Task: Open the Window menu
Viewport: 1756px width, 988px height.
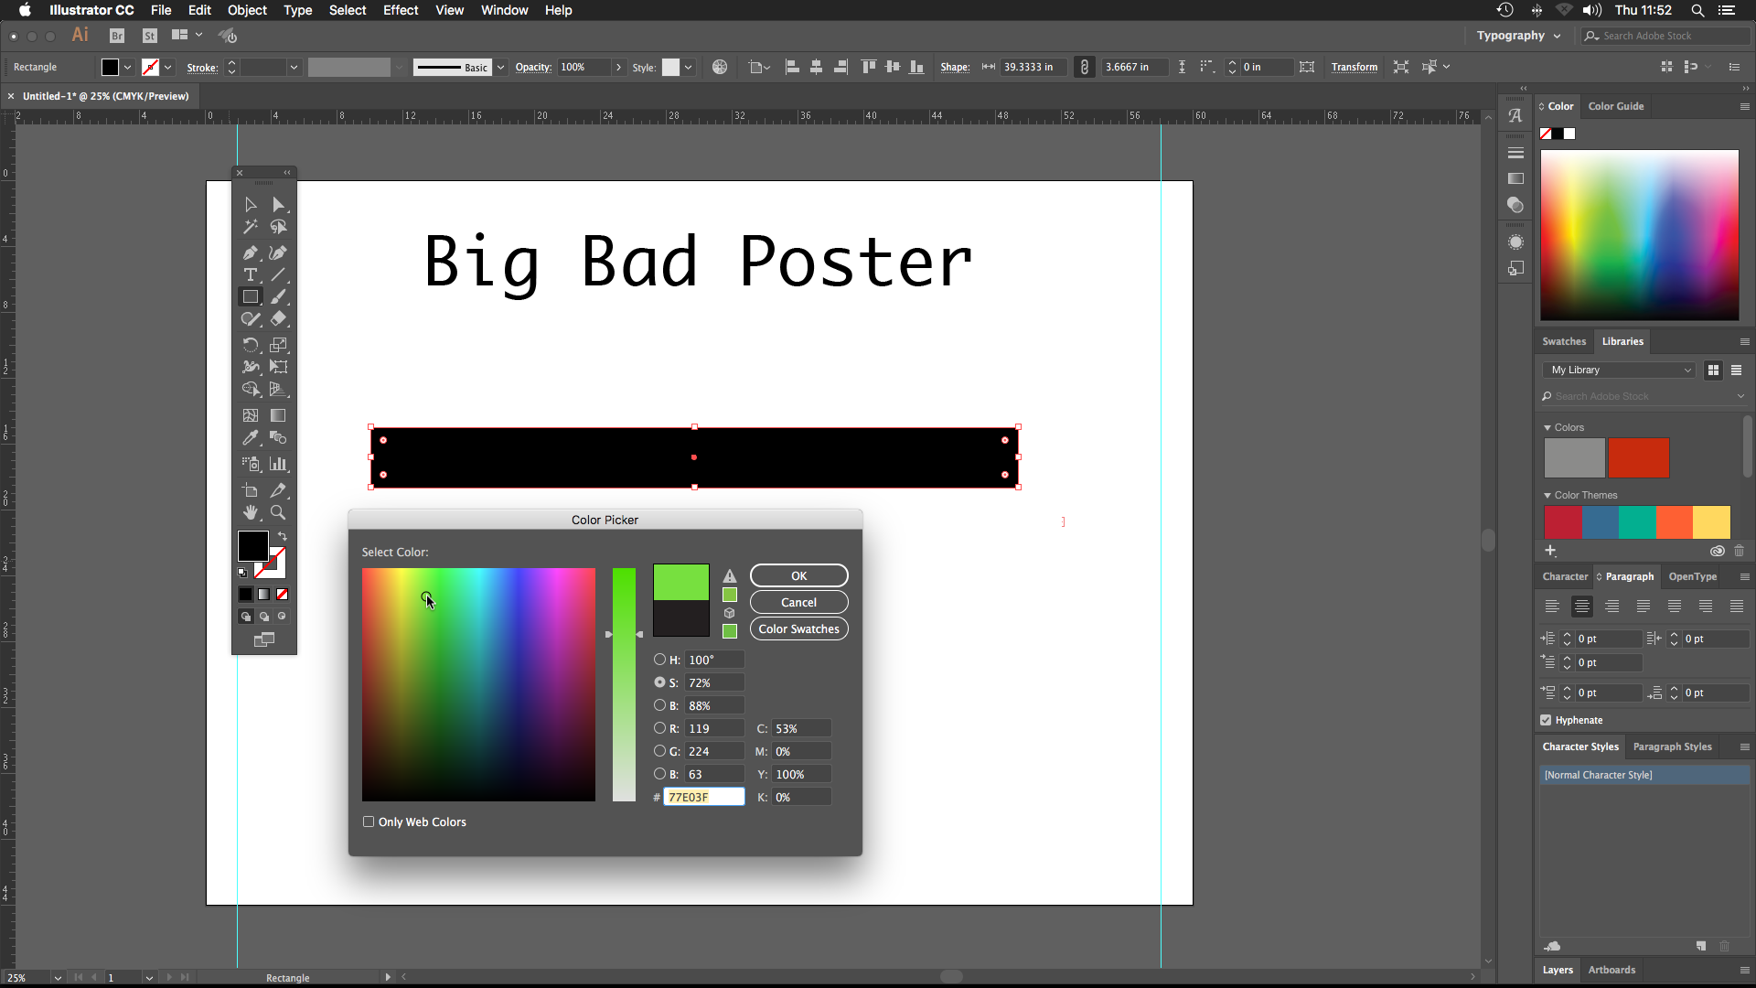Action: pyautogui.click(x=504, y=10)
